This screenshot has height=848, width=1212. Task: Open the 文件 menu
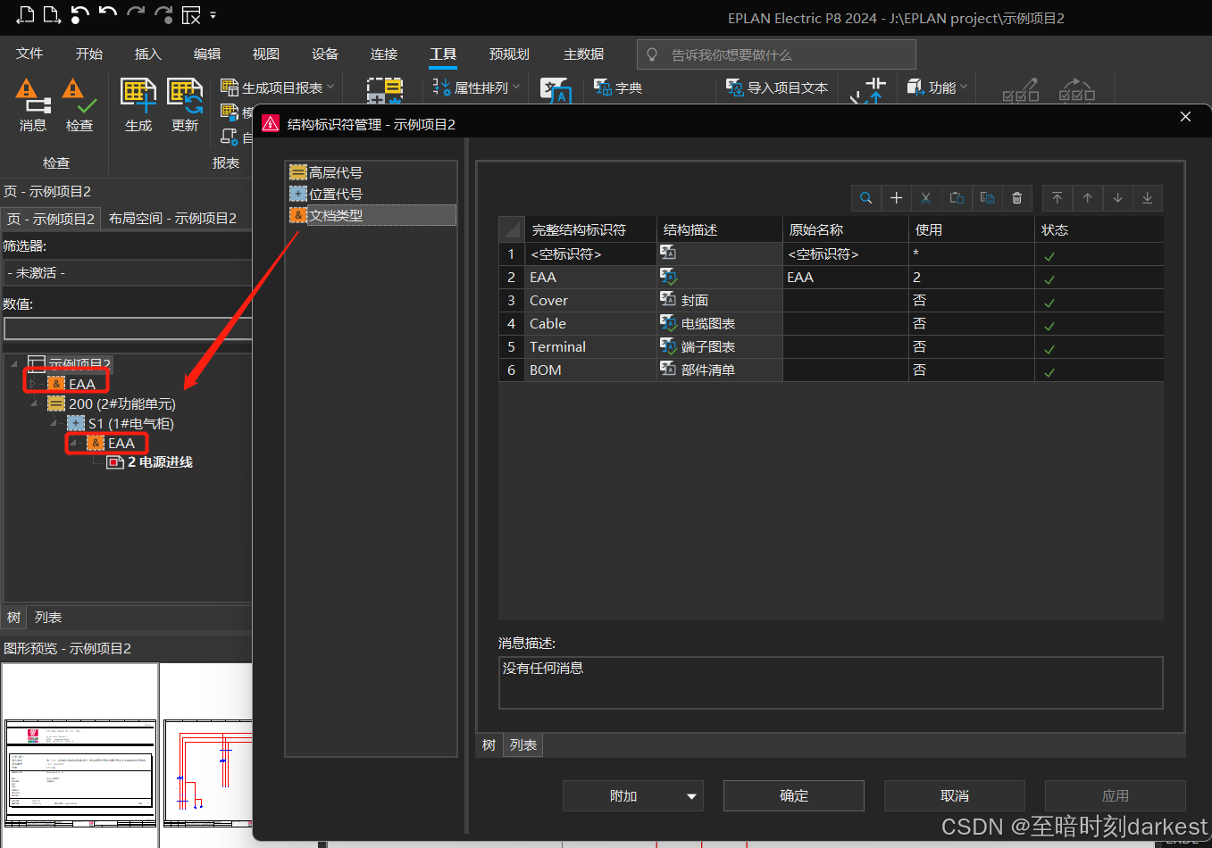point(29,54)
